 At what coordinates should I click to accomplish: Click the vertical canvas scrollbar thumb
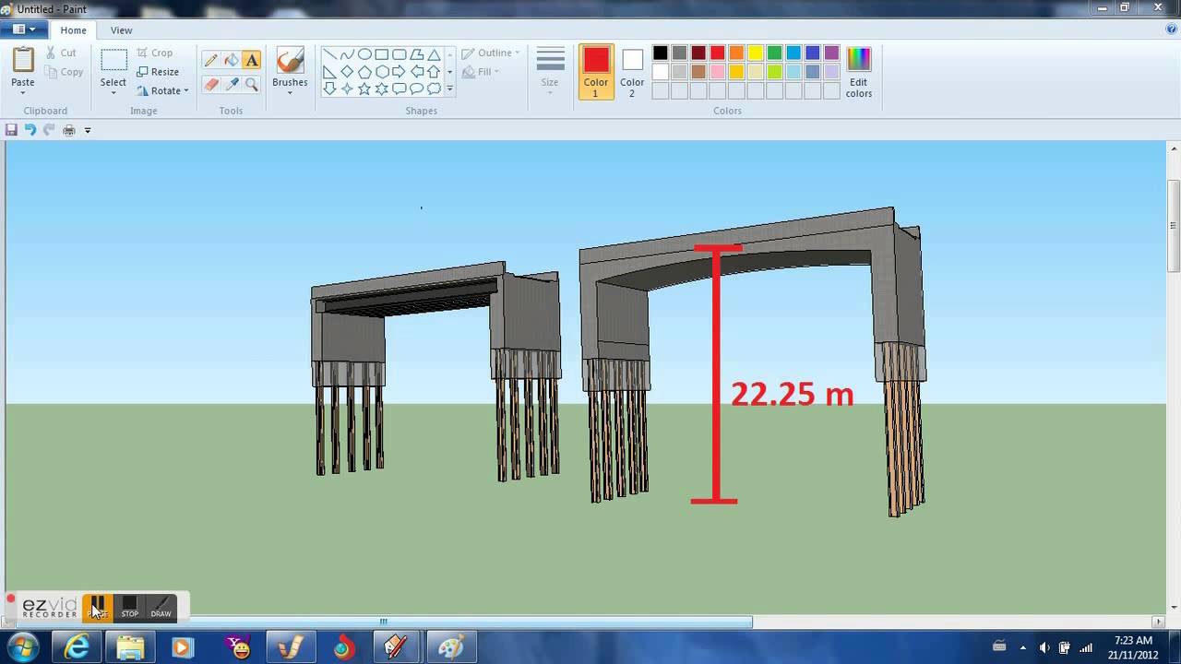click(1174, 226)
